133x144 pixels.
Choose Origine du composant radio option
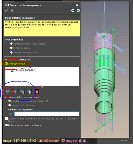tap(11, 52)
